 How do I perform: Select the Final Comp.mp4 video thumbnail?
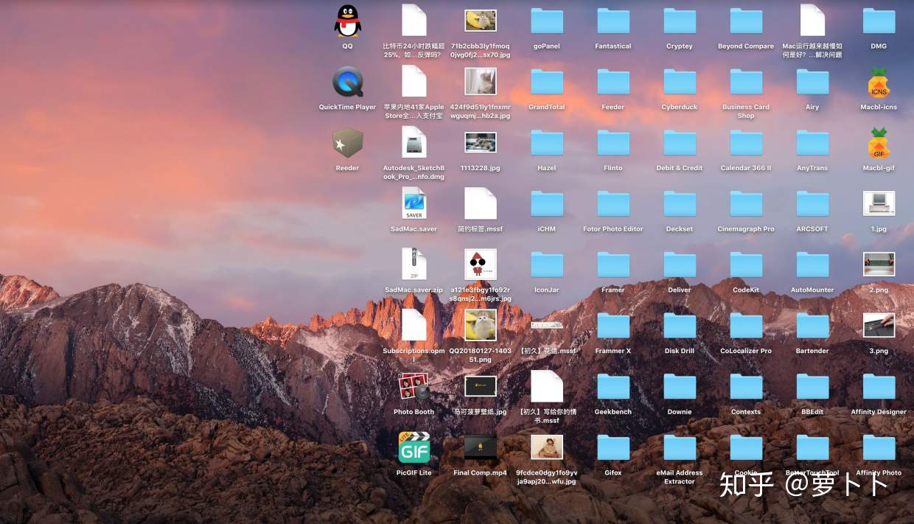tap(481, 447)
